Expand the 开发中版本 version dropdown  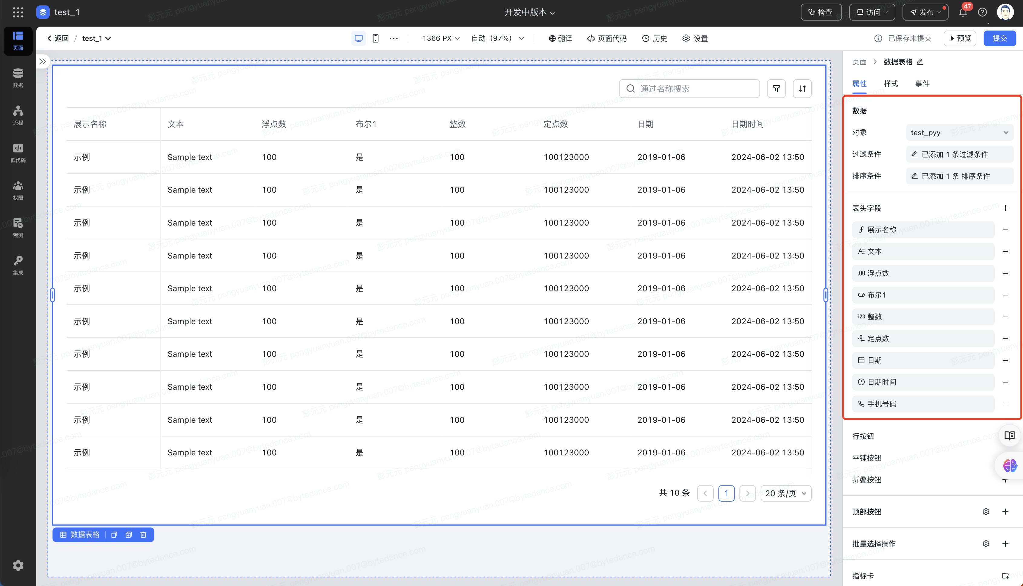click(x=529, y=12)
